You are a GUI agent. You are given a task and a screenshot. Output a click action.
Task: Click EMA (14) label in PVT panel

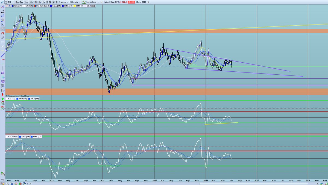[x=37, y=136]
